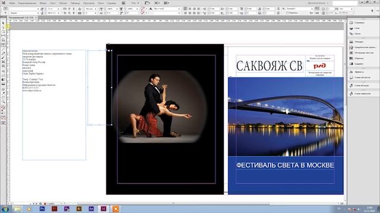Launch Illustrator from the taskbar
Viewport: 380px width, 213px height.
click(79, 209)
